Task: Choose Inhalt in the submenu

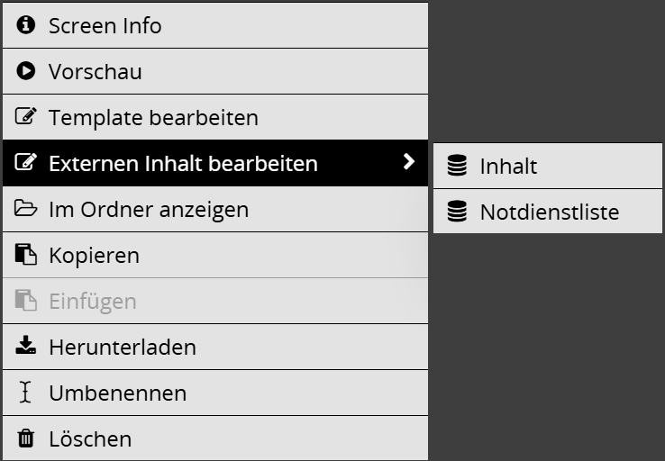Action: click(508, 166)
